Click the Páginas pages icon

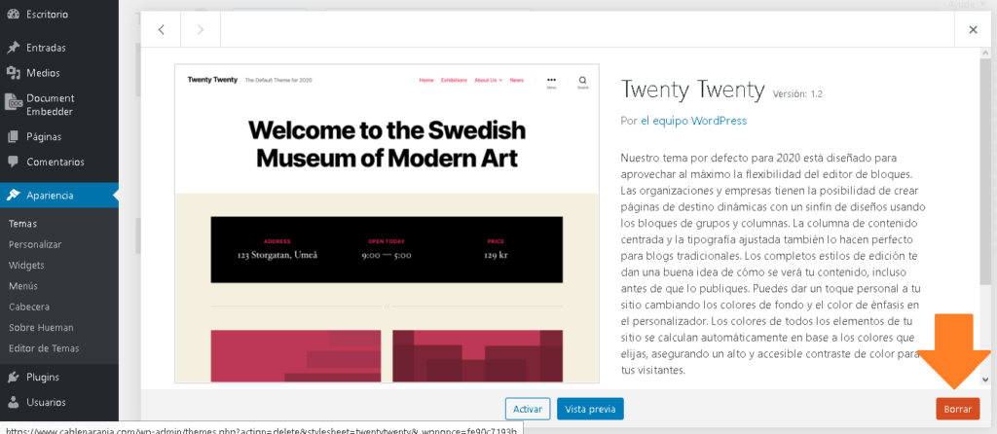tap(13, 136)
